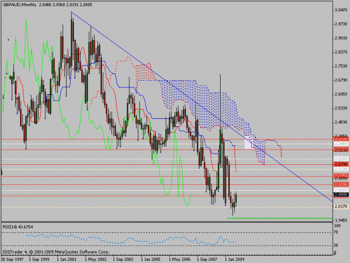Select the 2.8270 price axis label
This screenshot has height=263, width=350.
[341, 52]
